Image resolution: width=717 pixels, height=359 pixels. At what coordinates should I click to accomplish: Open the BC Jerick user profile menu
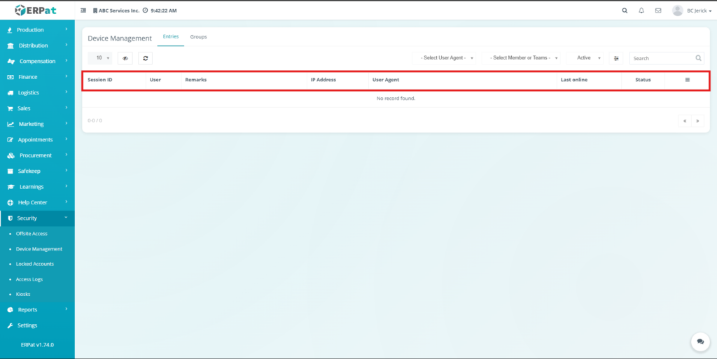689,10
